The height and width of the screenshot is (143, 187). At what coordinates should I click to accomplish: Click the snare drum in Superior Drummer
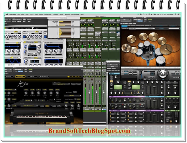(139, 53)
